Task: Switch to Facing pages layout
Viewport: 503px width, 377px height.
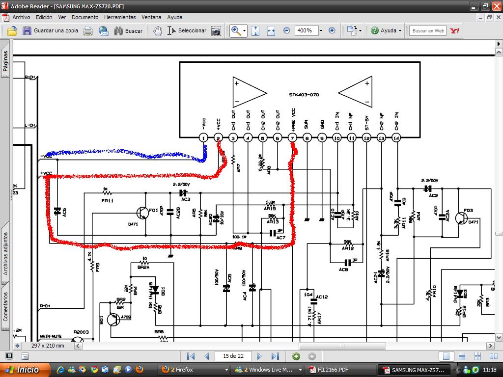Action: point(493,356)
